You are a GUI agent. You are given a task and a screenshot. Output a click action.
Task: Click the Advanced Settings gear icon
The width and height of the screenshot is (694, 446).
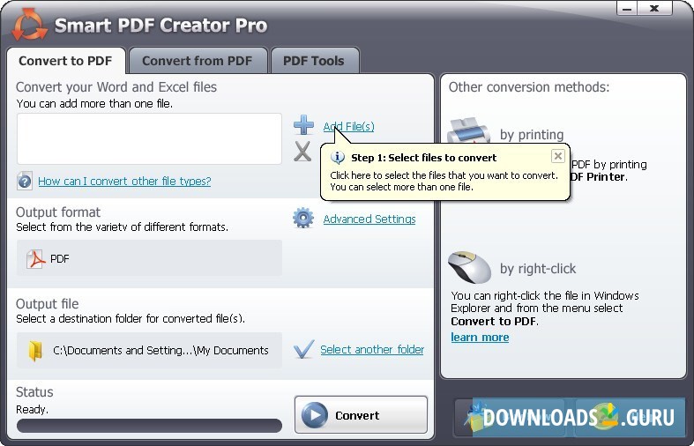[303, 218]
